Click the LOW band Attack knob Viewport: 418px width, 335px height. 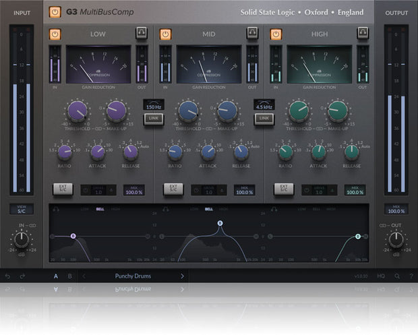98,152
